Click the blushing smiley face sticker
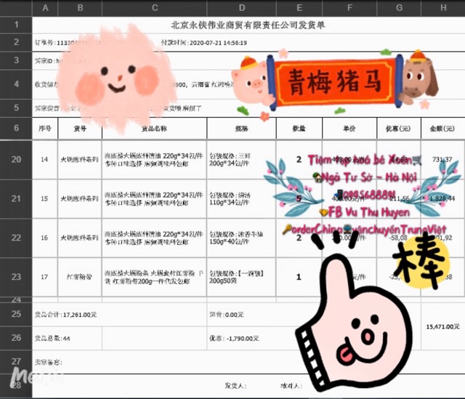 (115, 80)
